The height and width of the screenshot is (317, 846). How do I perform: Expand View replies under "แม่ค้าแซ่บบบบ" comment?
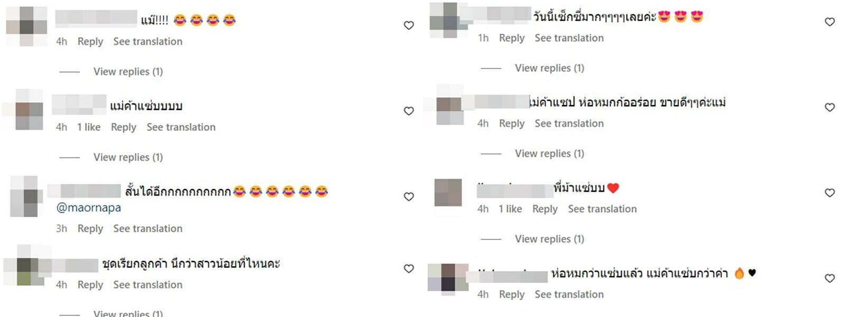coord(128,157)
